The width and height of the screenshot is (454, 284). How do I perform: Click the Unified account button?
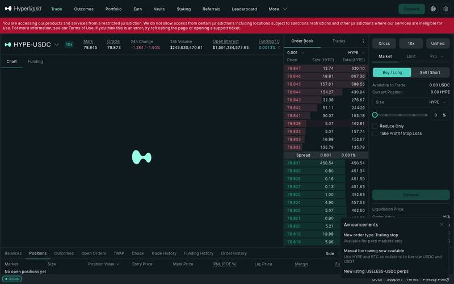[438, 44]
